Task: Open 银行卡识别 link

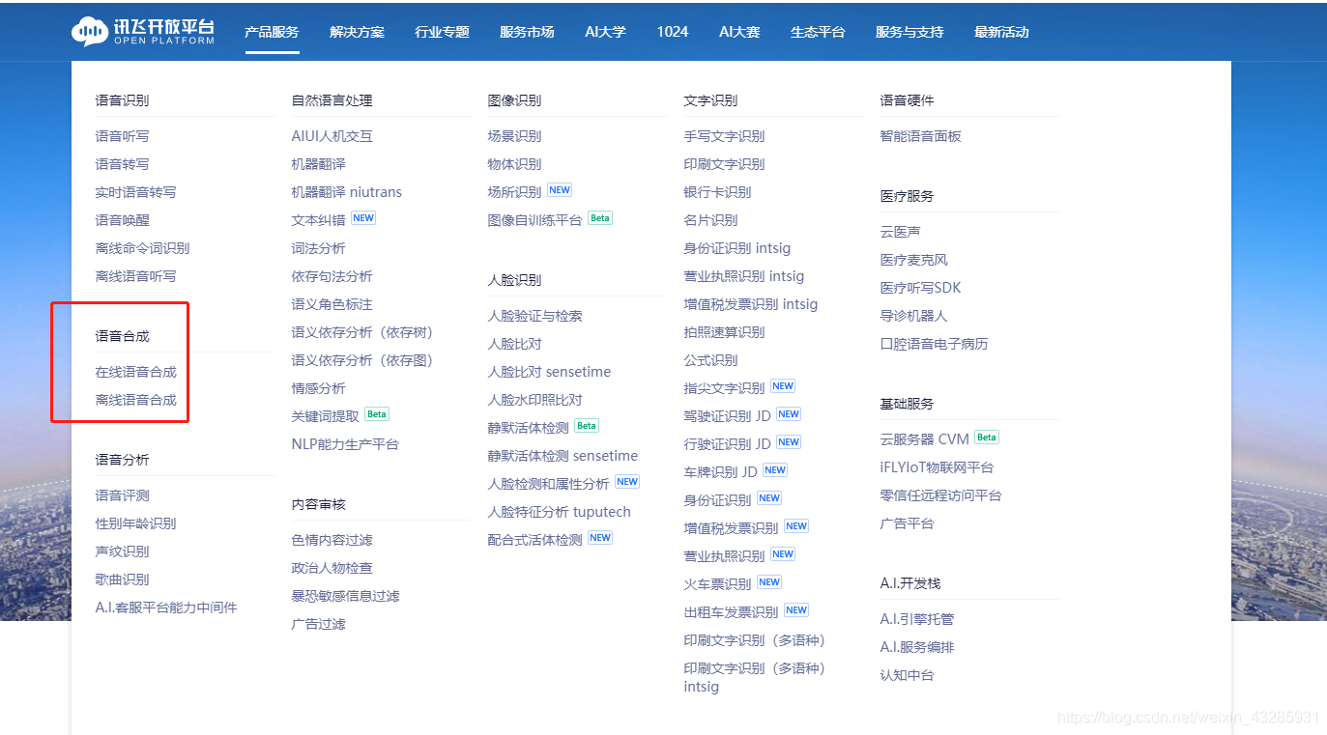Action: [718, 192]
